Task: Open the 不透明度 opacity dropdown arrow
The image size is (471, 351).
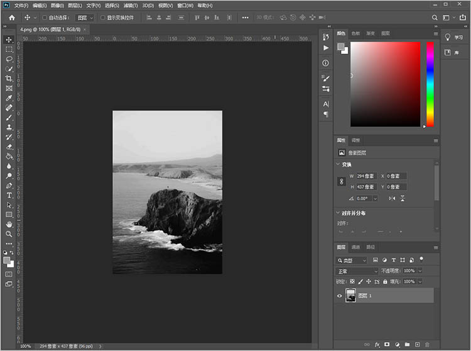Action: pyautogui.click(x=420, y=270)
